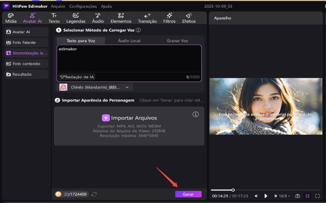Open the Filtros panel
This screenshot has width=326, height=203.
(x=170, y=18)
